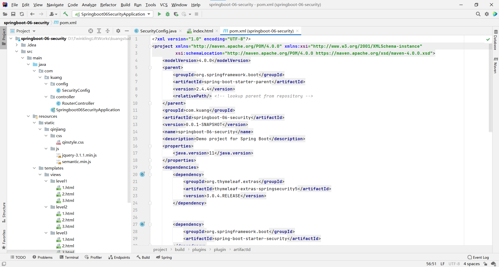
Task: Open the Database side panel
Action: coord(495,40)
